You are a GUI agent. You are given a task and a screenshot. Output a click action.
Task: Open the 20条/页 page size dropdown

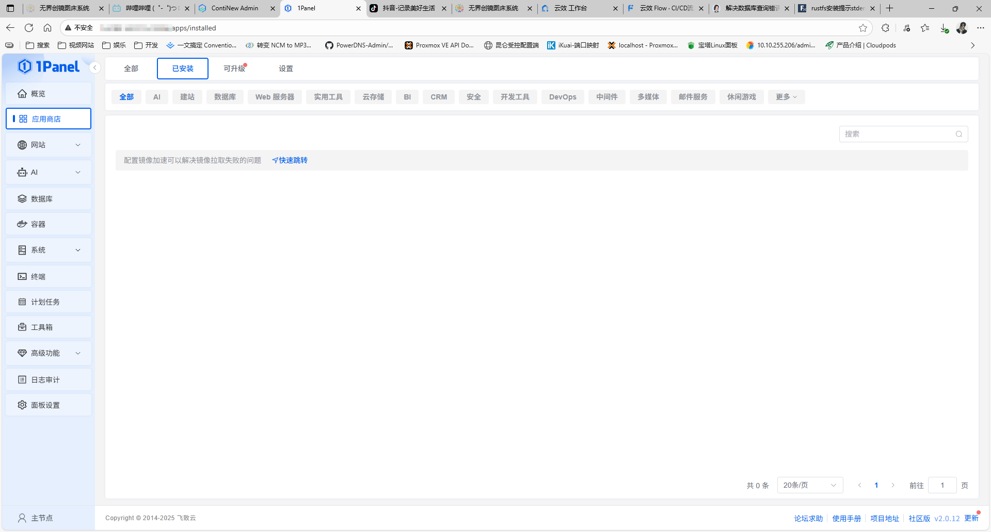click(x=809, y=485)
